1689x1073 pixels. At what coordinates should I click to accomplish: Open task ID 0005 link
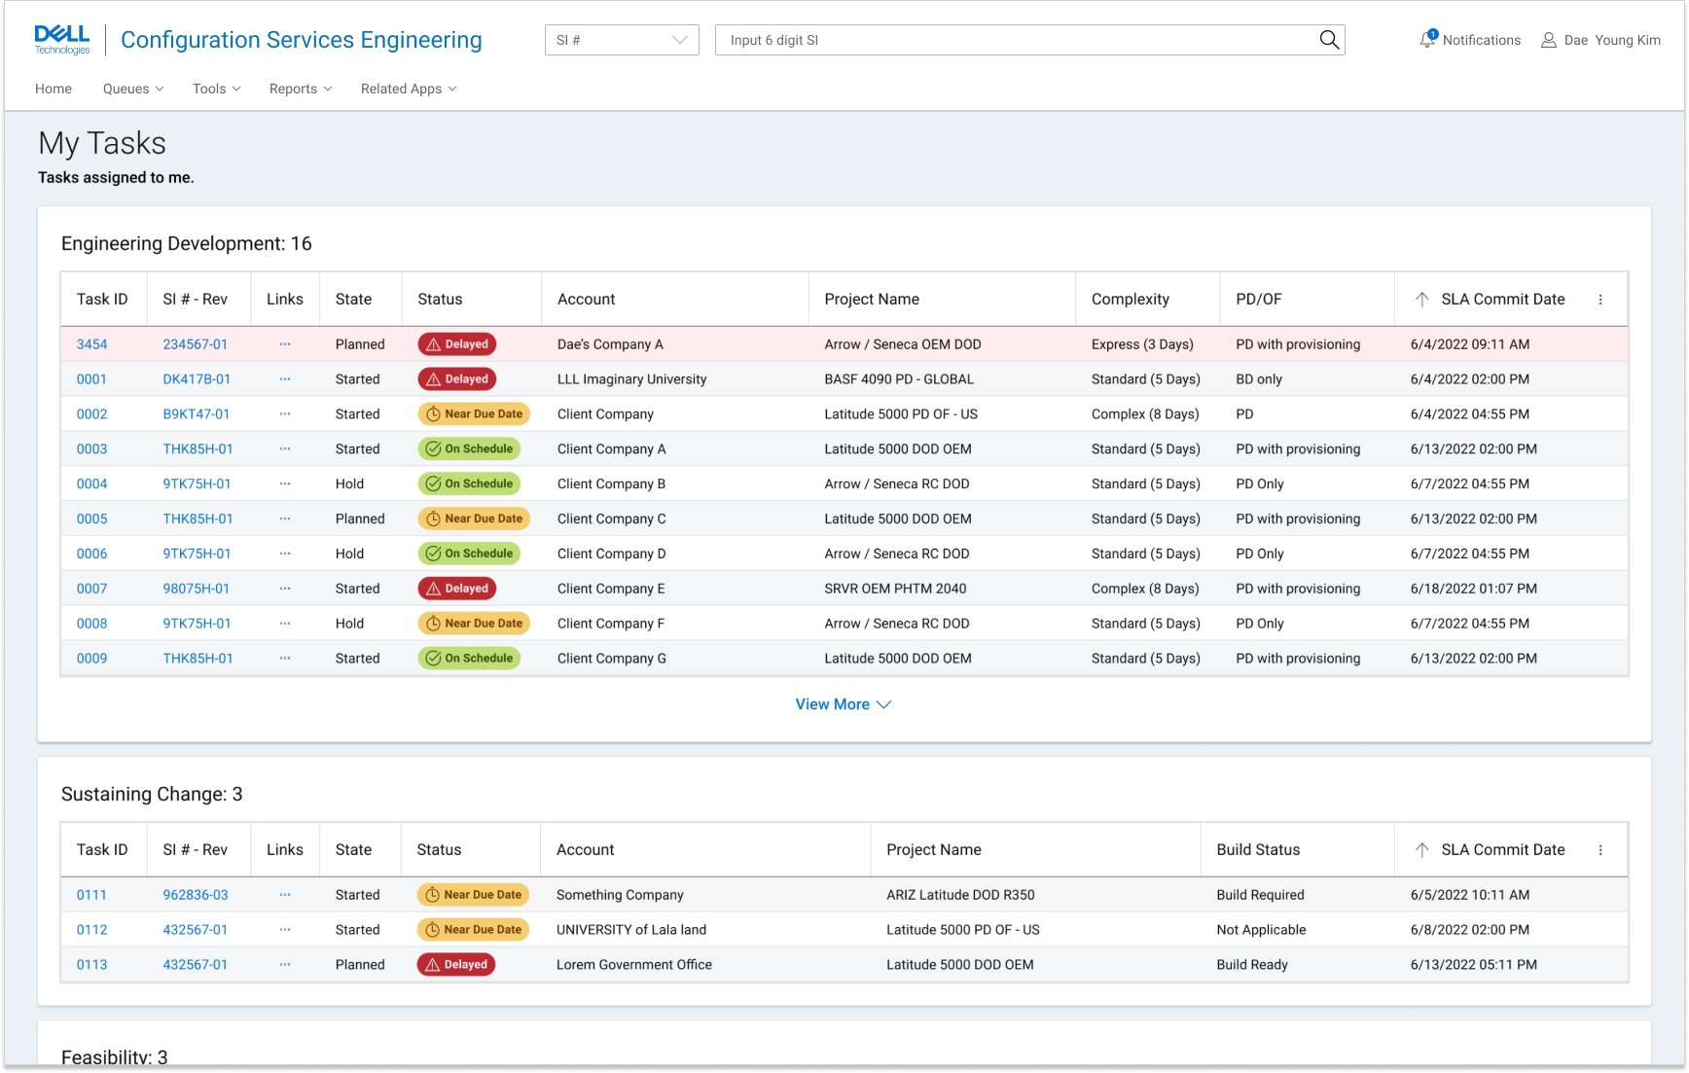(92, 519)
